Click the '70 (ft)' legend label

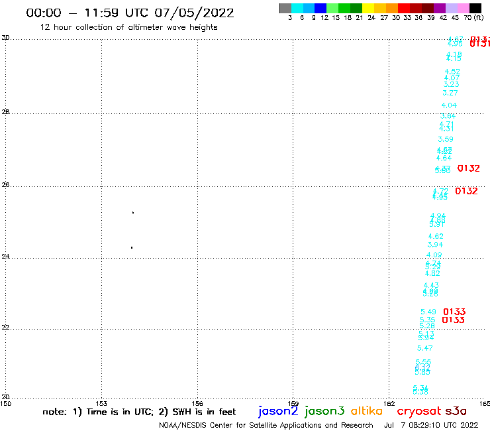click(x=473, y=18)
